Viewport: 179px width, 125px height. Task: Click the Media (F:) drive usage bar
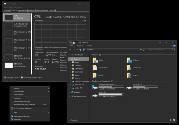[111, 95]
